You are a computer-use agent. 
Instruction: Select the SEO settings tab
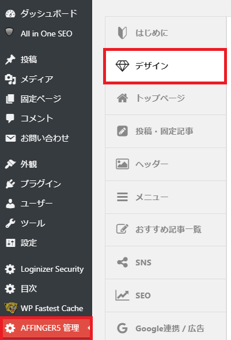pyautogui.click(x=166, y=295)
